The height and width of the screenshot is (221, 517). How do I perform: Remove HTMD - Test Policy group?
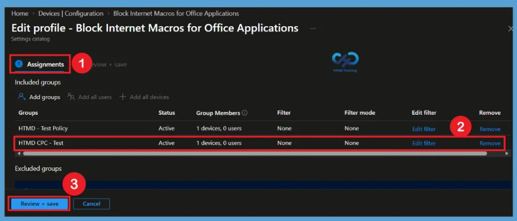pyautogui.click(x=490, y=129)
